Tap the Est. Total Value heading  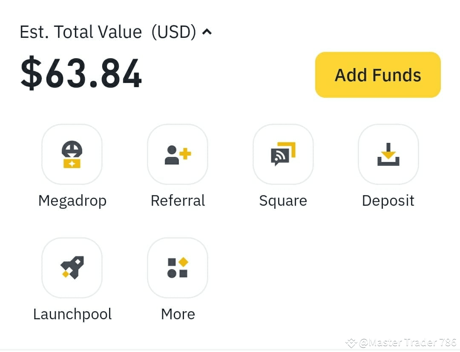coord(80,32)
